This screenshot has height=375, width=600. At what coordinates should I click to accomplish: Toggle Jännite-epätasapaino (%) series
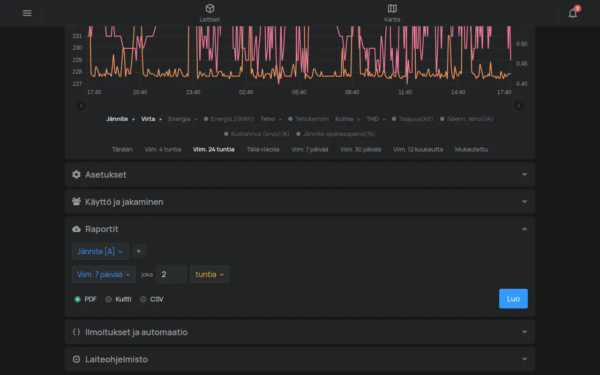(336, 134)
